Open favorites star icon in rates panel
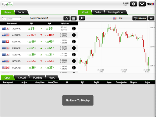 (66, 18)
